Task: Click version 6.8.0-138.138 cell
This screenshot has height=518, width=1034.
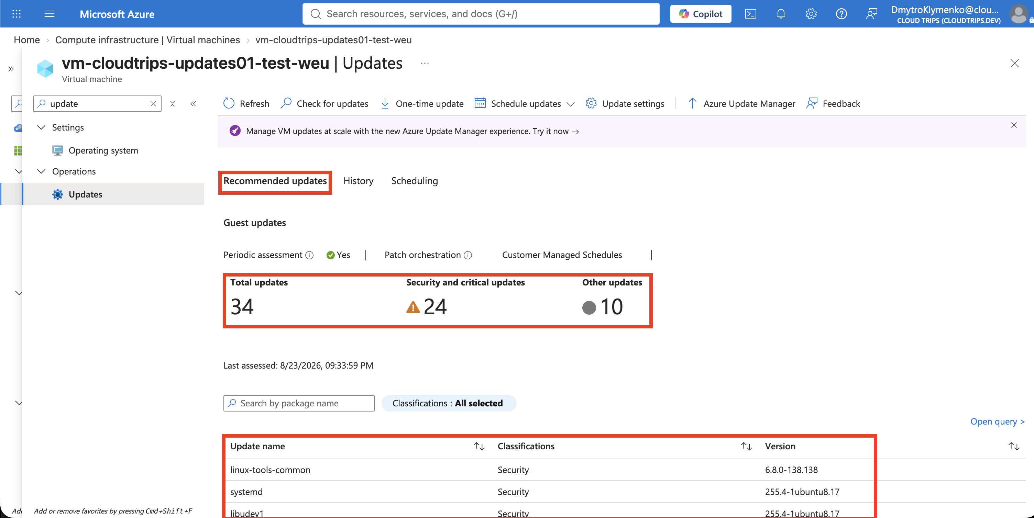Action: coord(791,470)
